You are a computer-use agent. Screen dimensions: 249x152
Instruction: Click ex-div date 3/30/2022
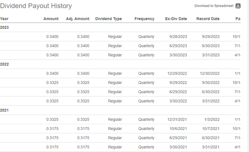point(178,101)
